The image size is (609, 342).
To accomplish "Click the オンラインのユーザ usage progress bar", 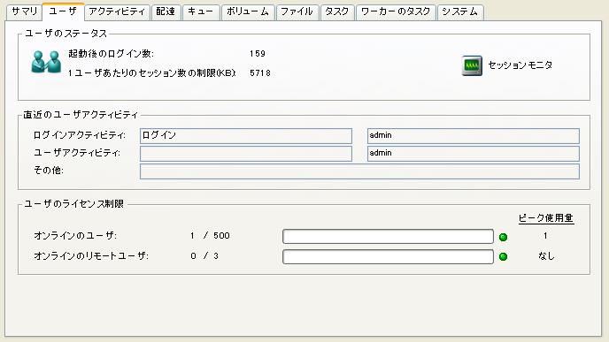I will tap(388, 237).
